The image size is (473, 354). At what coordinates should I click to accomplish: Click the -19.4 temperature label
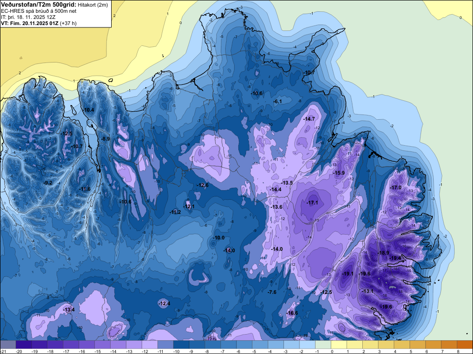395,258
